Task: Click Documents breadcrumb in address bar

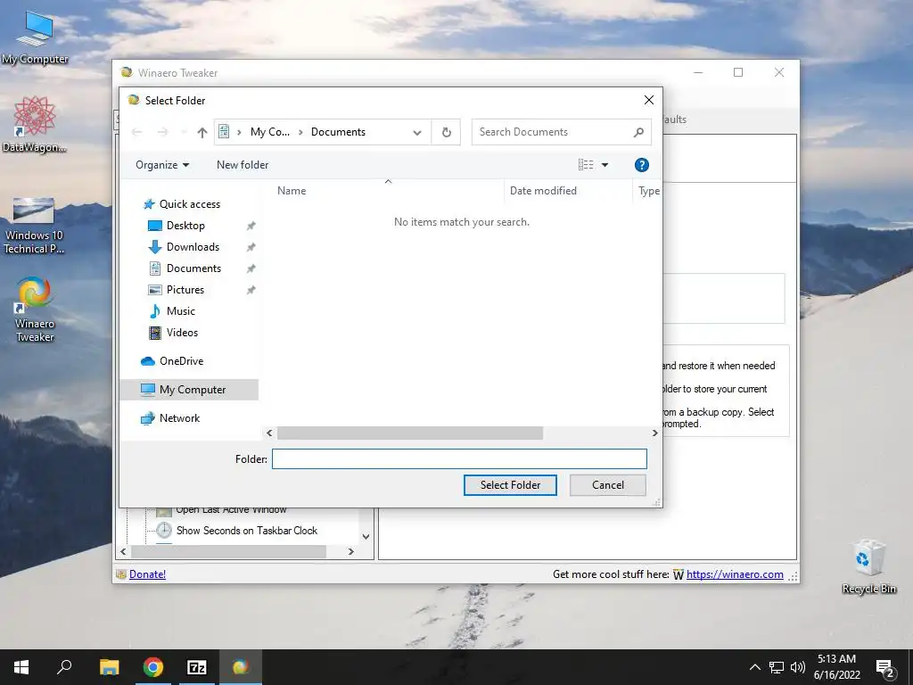Action: (x=338, y=132)
